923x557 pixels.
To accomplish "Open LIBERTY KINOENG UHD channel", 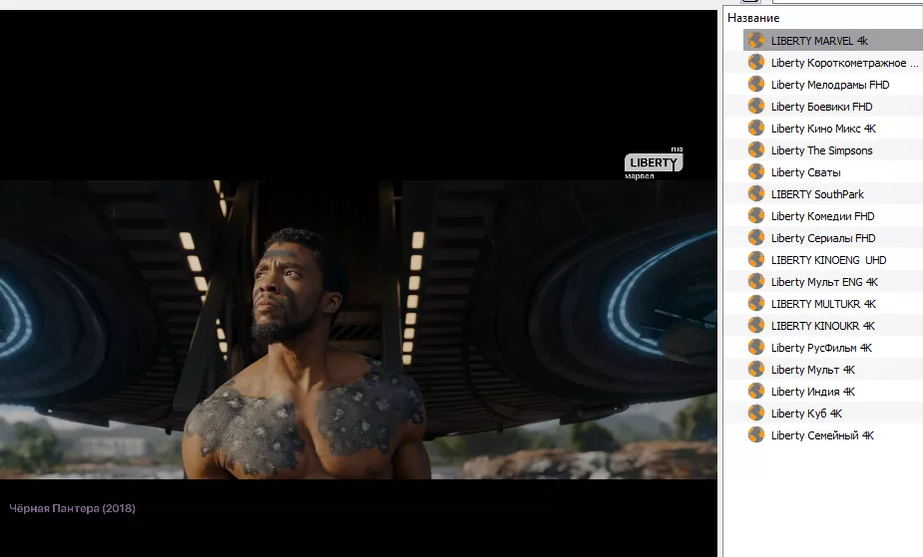I will [829, 260].
